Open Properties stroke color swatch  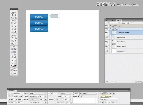[52, 93]
